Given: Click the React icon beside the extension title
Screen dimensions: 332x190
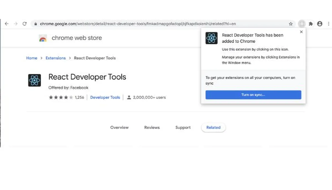Looking at the screenshot, I should pos(35,80).
